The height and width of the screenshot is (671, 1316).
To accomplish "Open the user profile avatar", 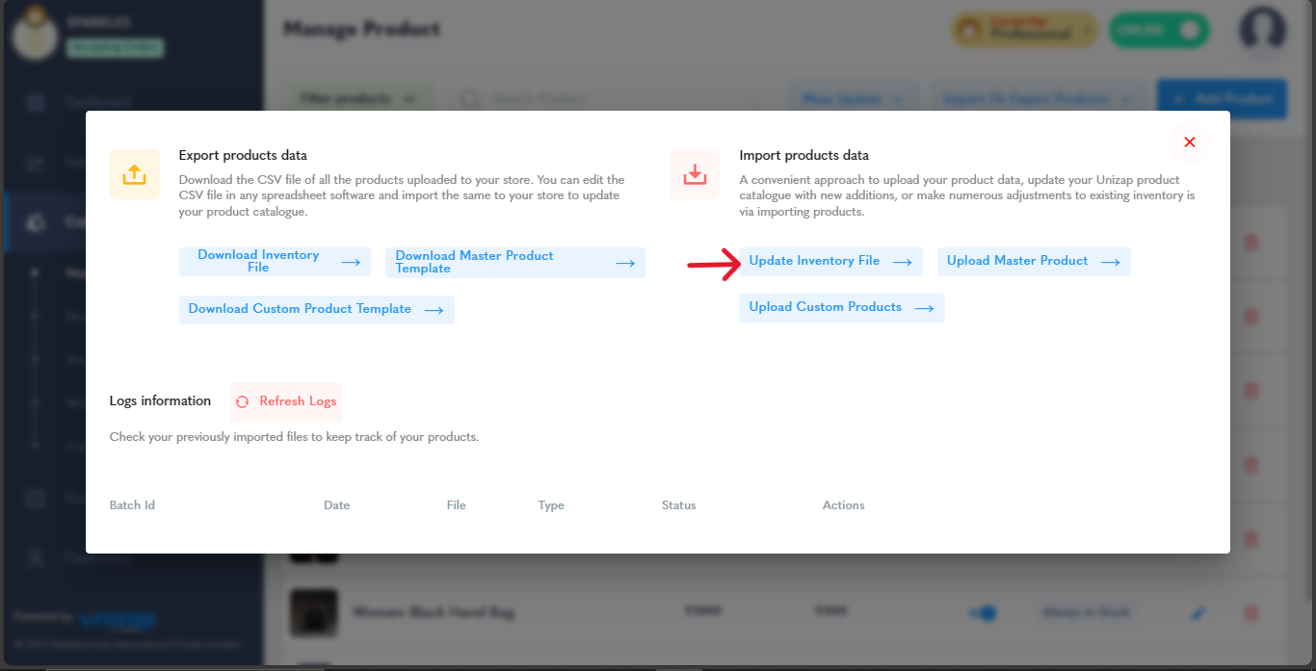I will [1263, 30].
